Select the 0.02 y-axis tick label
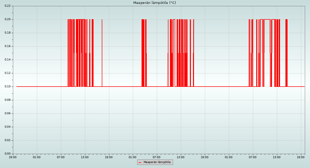The image size is (310, 168). (7, 140)
